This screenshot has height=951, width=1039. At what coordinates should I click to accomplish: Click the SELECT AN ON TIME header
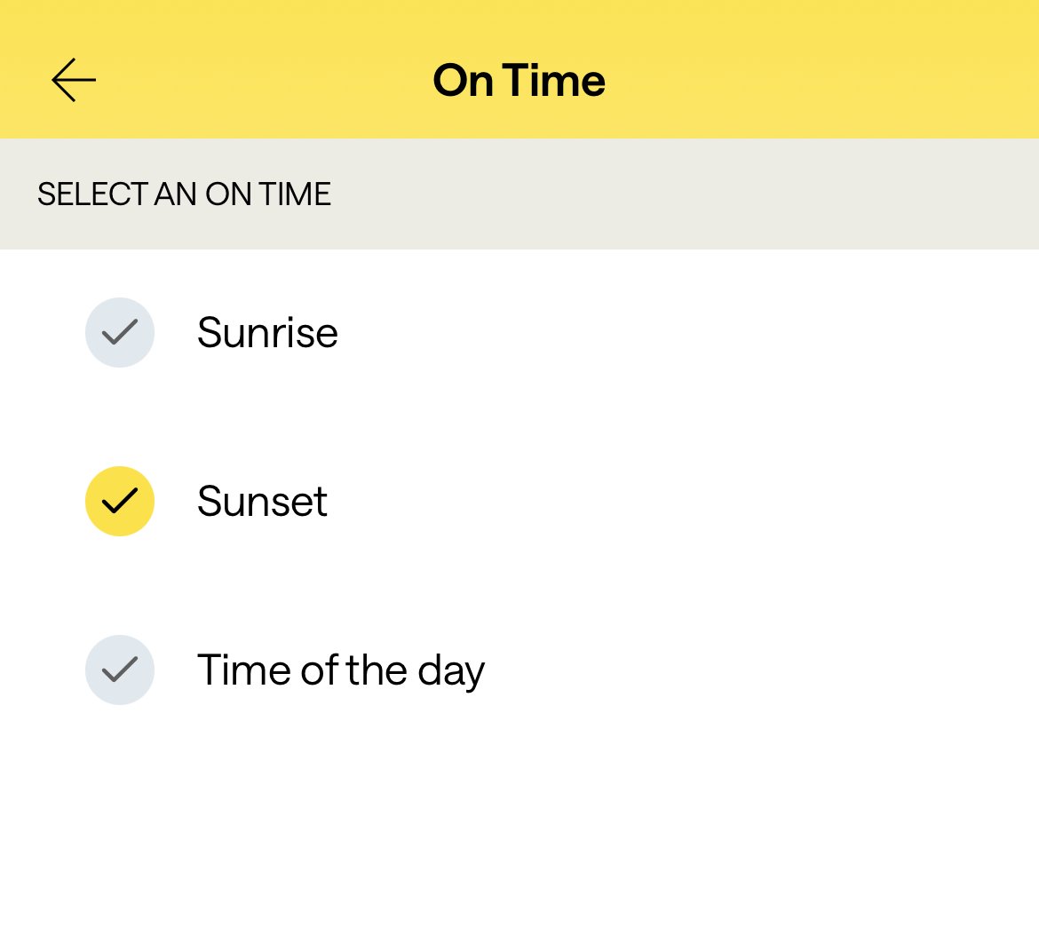184,194
